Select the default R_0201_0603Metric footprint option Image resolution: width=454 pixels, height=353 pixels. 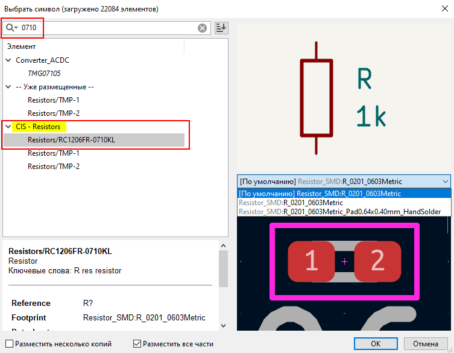click(344, 194)
